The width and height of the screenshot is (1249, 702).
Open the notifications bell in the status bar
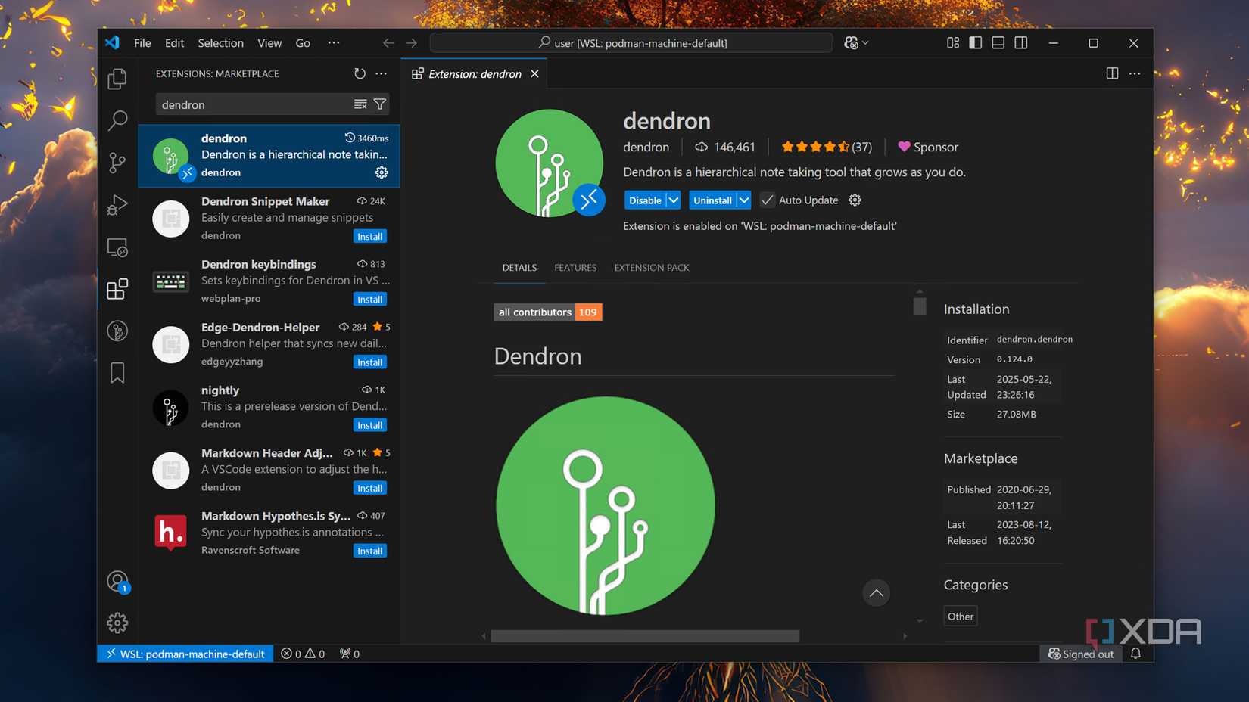coord(1135,653)
